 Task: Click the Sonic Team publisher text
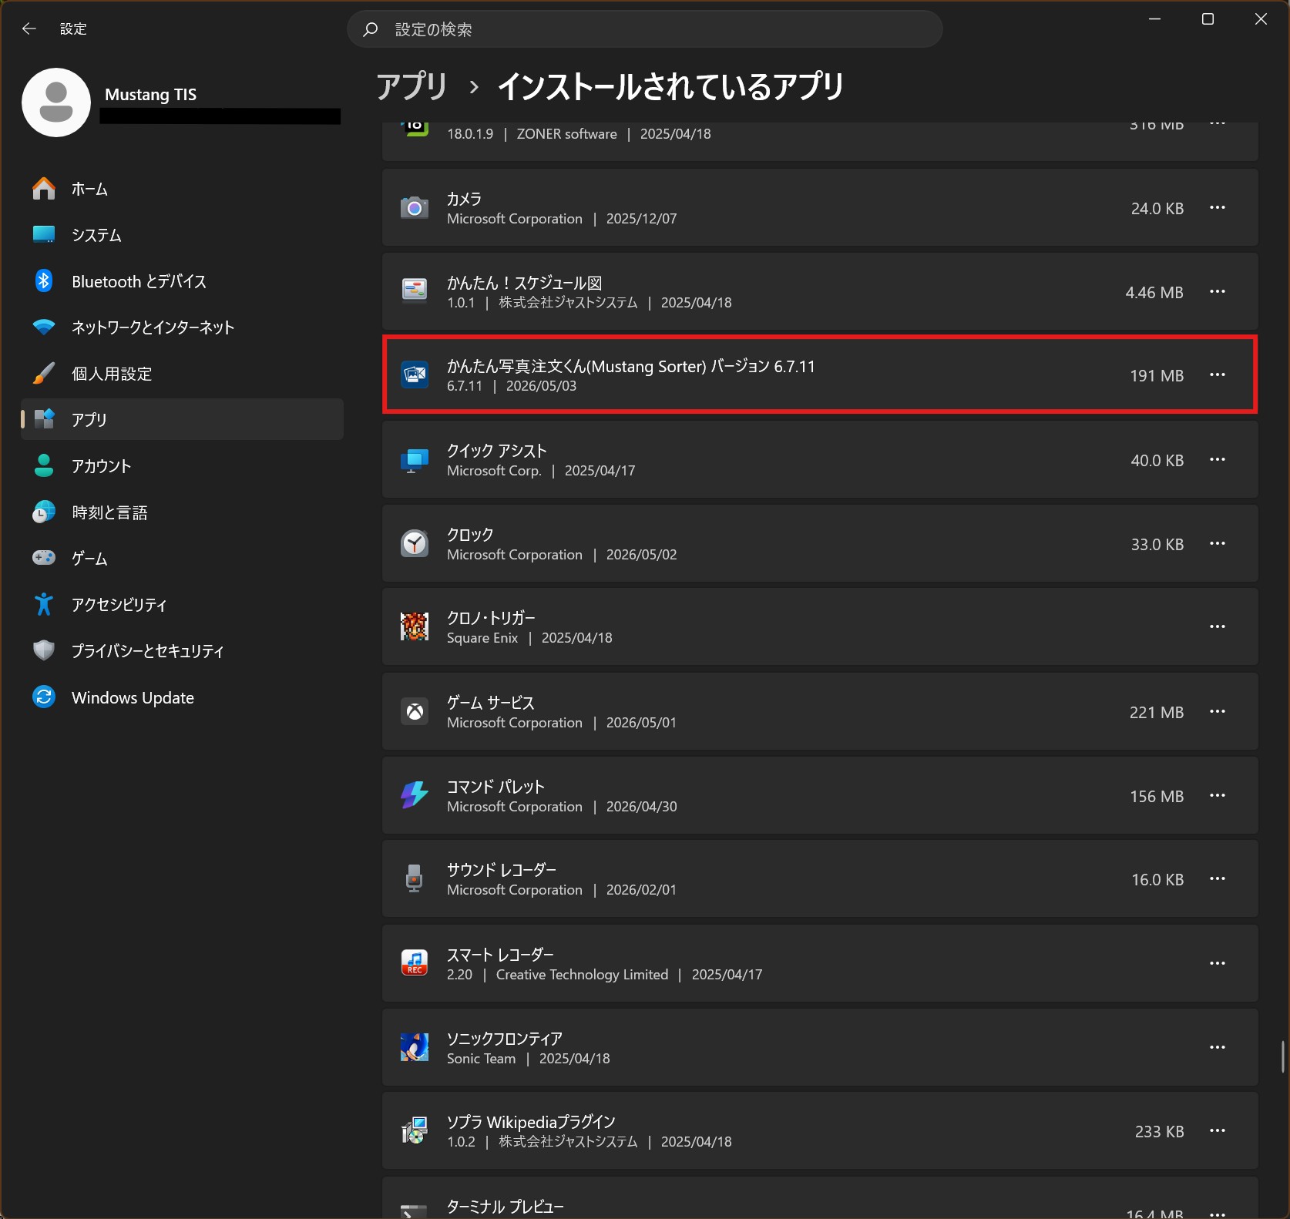[x=481, y=1058]
